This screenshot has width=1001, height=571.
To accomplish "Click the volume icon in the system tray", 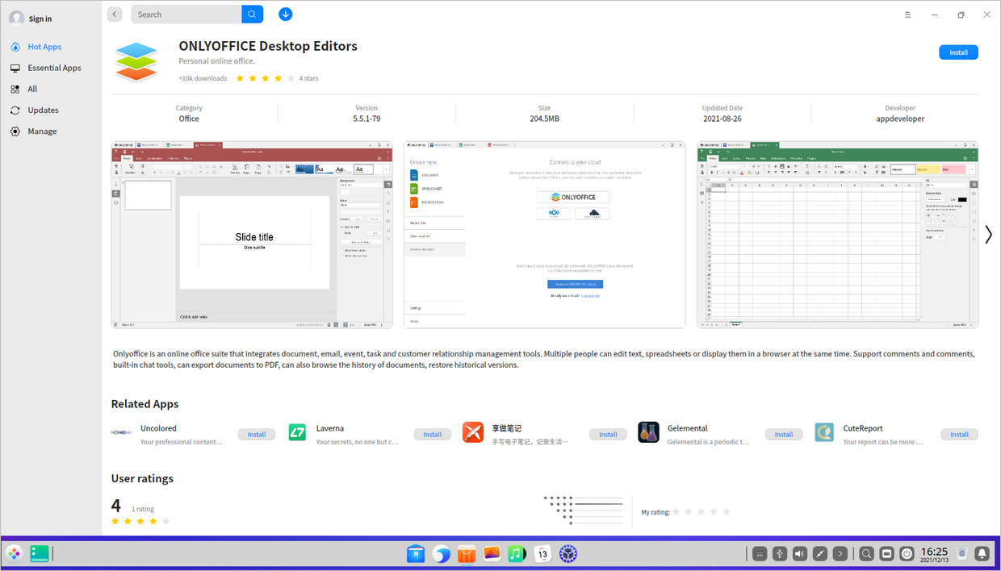I will click(x=799, y=554).
